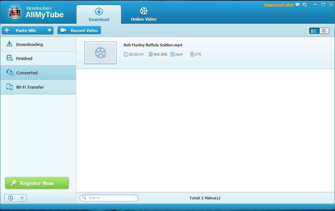Click the duration clock icon showing 00:00:54
Screen dimensions: 335x211
point(126,54)
